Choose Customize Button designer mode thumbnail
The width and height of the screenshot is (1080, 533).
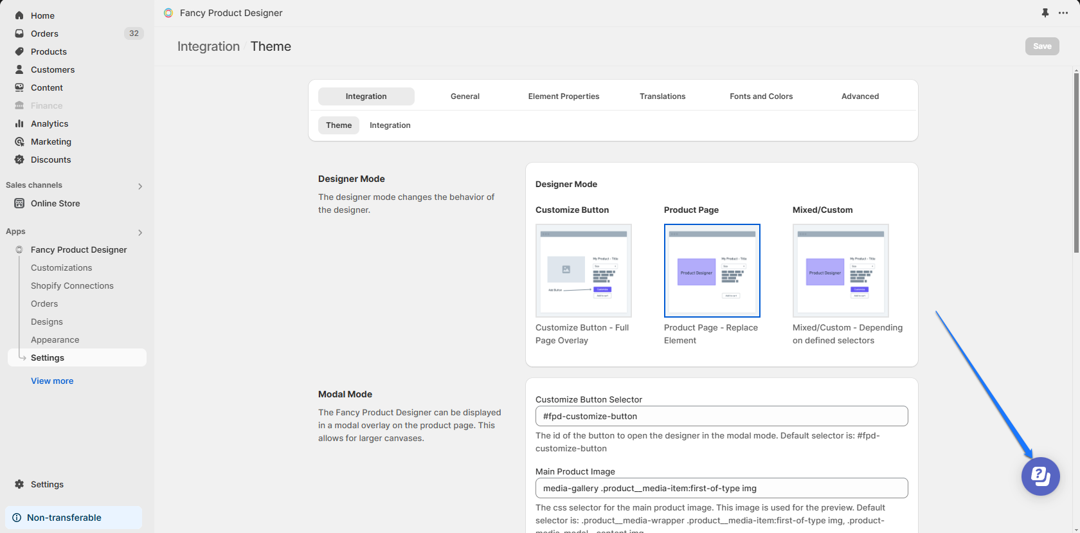pos(584,271)
